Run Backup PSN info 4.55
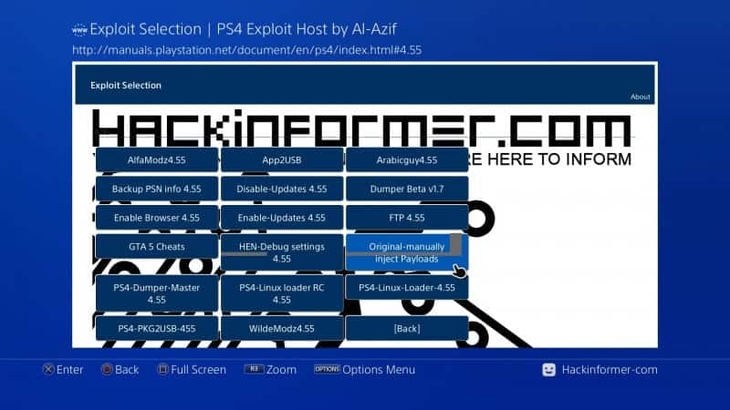730x410 pixels. [x=156, y=189]
